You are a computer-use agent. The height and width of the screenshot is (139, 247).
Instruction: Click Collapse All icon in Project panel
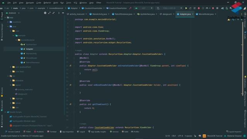[x=54, y=13]
